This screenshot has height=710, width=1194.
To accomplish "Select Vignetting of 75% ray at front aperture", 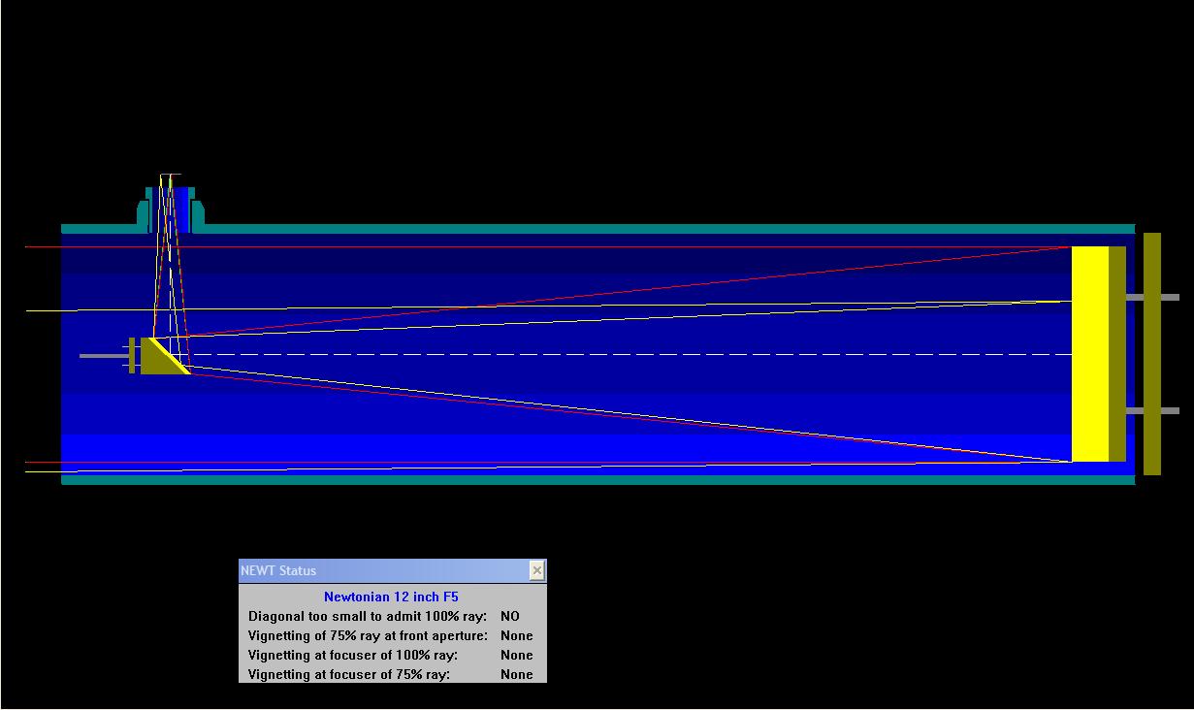I will pos(368,636).
